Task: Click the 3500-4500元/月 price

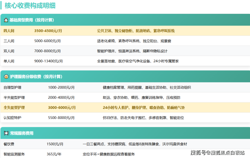Action: [x=48, y=31]
